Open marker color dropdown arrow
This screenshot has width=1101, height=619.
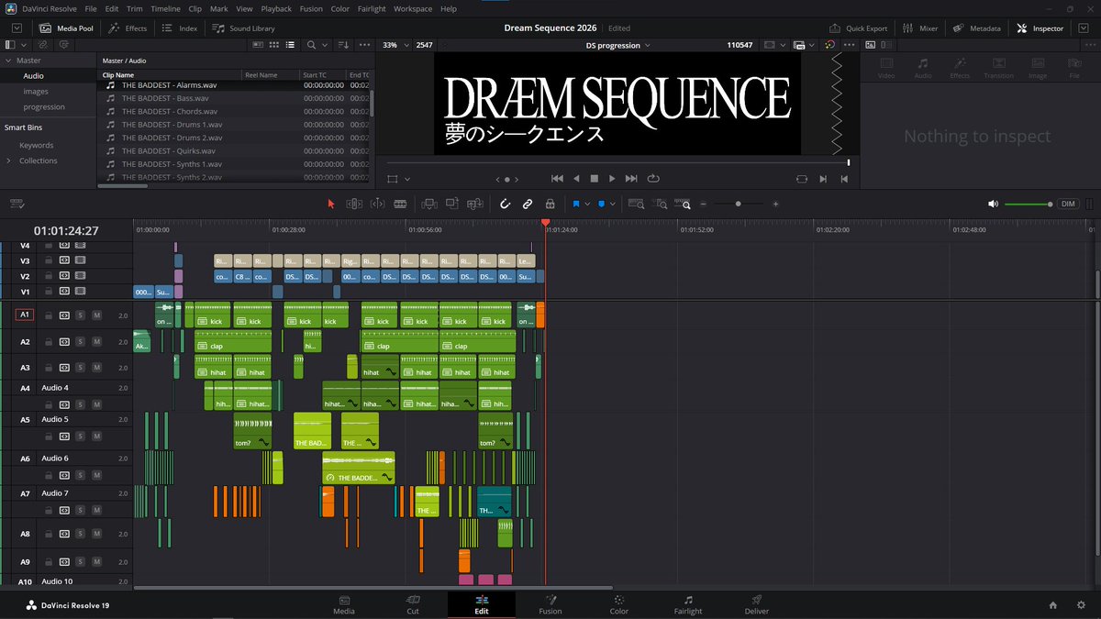pos(612,204)
